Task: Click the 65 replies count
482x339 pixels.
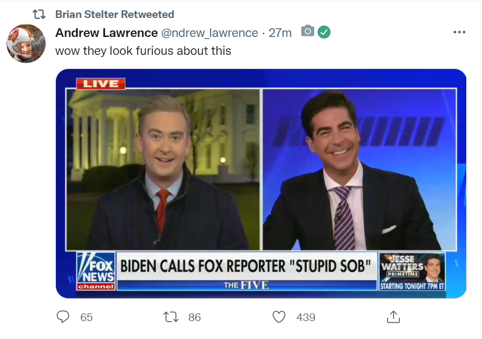Action: pos(86,317)
